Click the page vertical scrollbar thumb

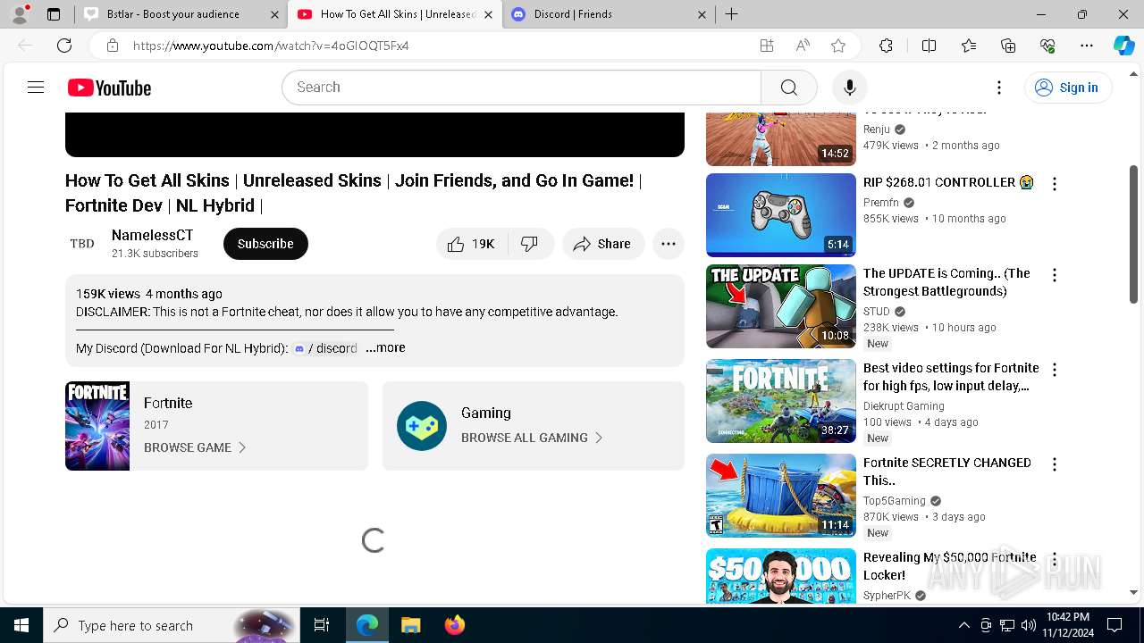pyautogui.click(x=1134, y=234)
